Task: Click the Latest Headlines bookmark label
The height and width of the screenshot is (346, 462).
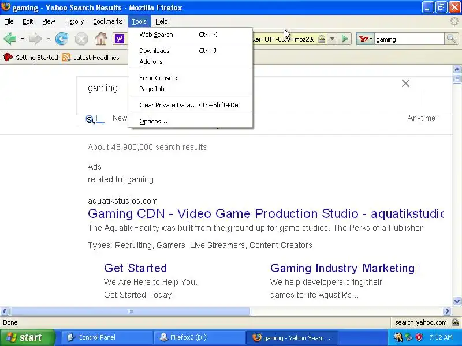Action: (x=96, y=58)
